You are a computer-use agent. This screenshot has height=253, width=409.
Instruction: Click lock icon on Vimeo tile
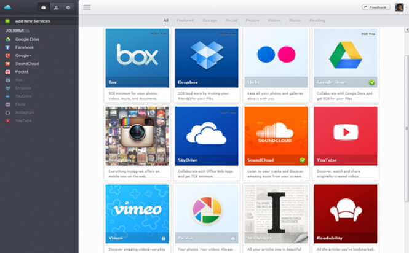pyautogui.click(x=163, y=238)
